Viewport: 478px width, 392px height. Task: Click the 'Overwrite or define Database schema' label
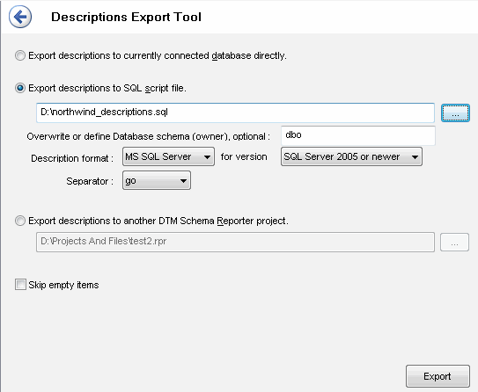point(149,136)
